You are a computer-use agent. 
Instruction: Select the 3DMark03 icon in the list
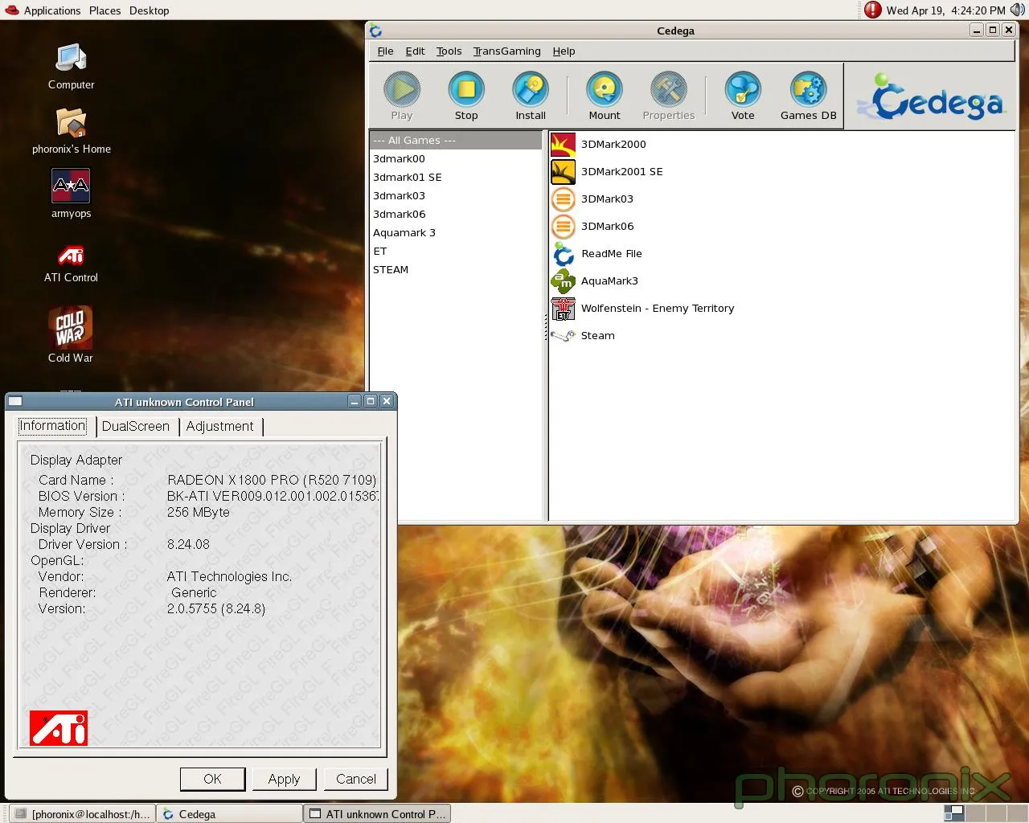[564, 199]
